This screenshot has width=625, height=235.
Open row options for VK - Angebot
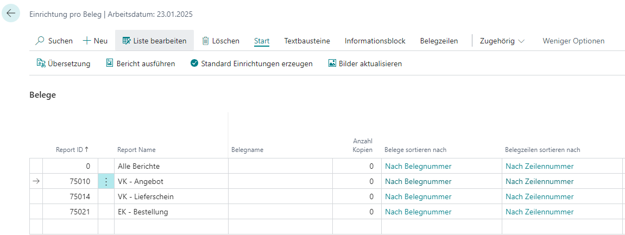pos(106,182)
